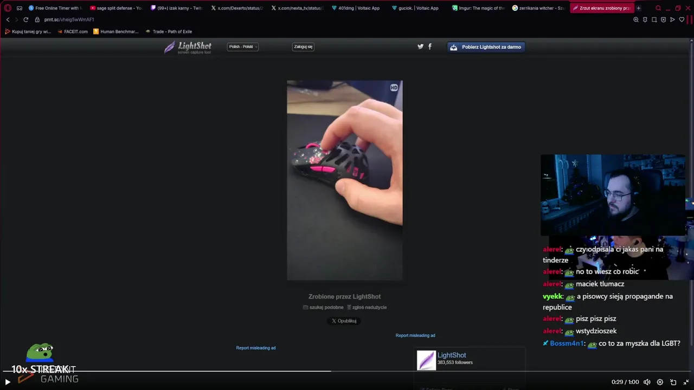
Task: Switch to Imgur tab
Action: click(478, 8)
